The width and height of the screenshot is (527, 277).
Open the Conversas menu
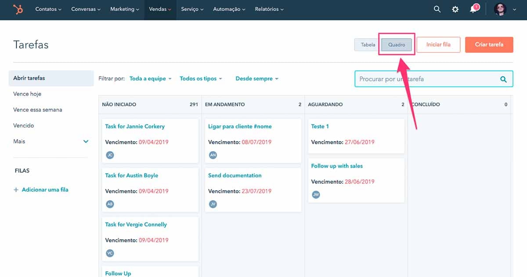[x=86, y=9]
